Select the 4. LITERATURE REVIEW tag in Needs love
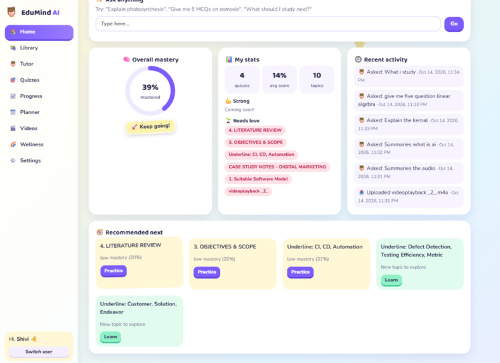The height and width of the screenshot is (363, 500). [x=255, y=131]
